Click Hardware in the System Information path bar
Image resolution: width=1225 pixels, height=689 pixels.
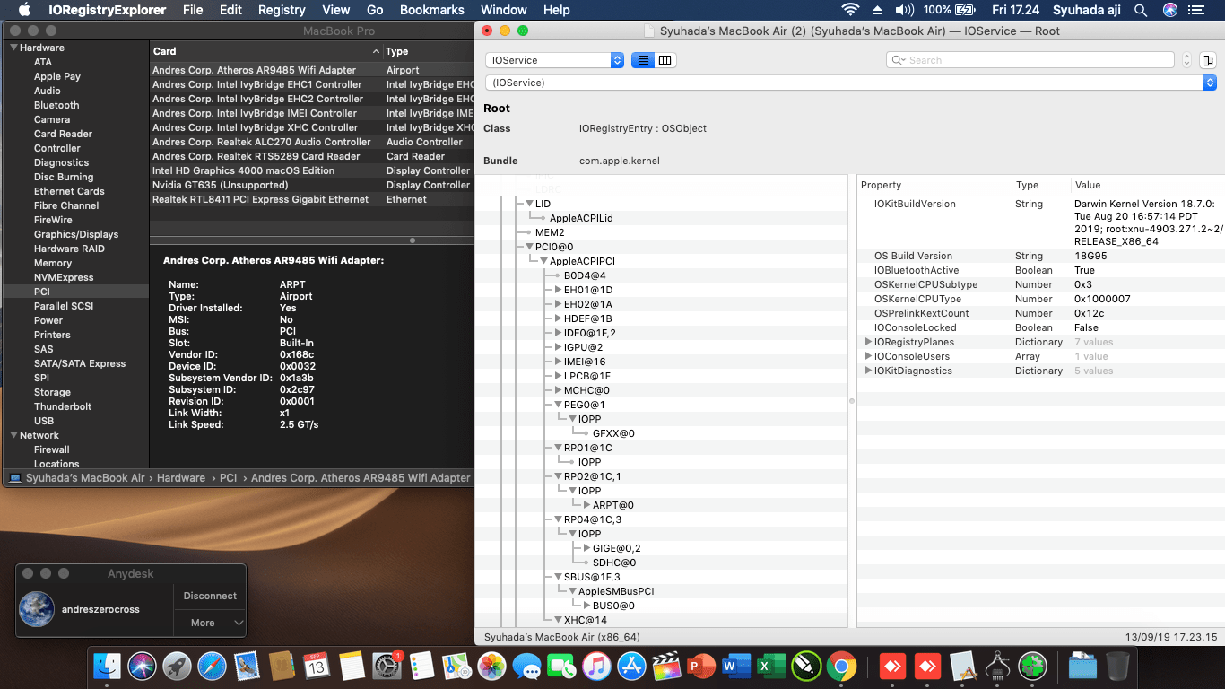coord(181,478)
